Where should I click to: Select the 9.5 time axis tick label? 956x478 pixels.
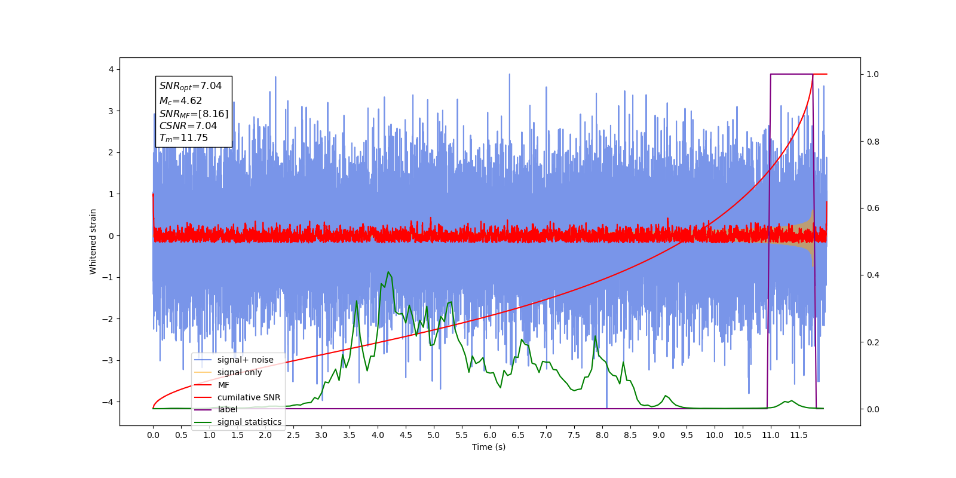click(x=687, y=435)
